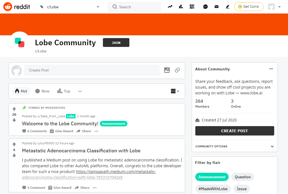Click the Reddit snoo logo to go home
Viewport: 288px width, 194px height.
(8, 7)
